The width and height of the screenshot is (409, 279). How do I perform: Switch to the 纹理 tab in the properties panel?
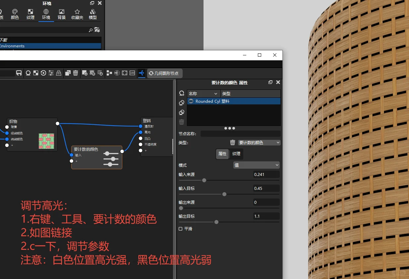point(236,154)
